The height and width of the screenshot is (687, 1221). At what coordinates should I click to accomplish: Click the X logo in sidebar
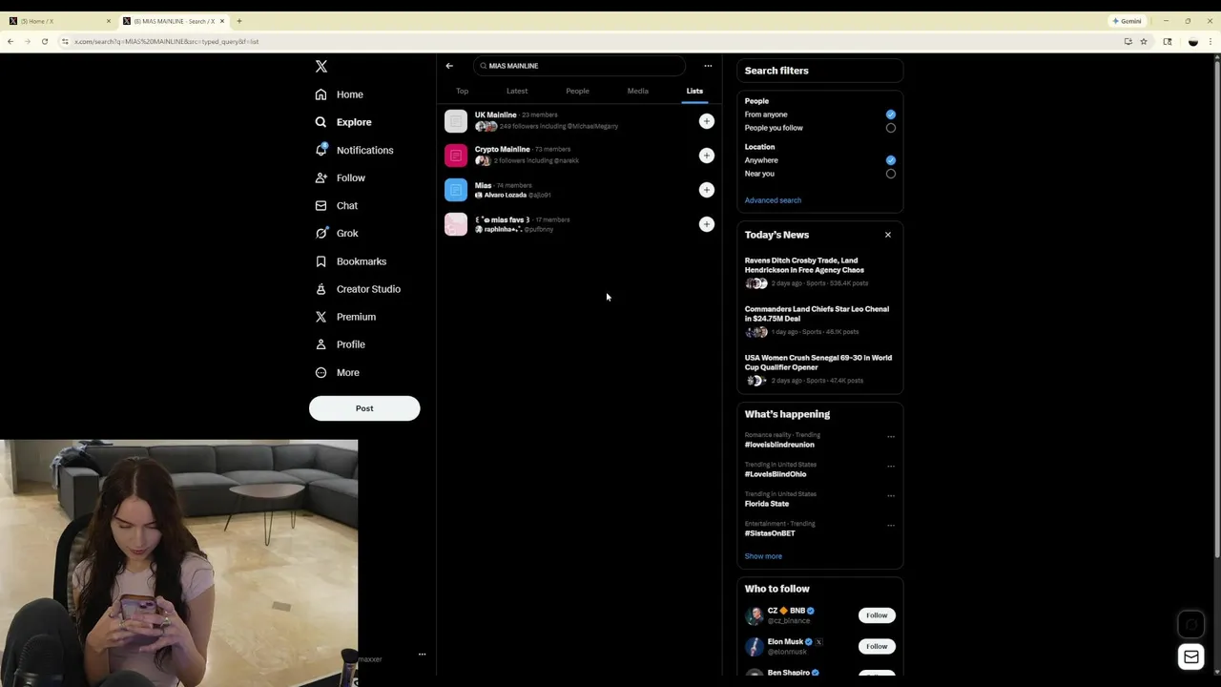tap(321, 67)
